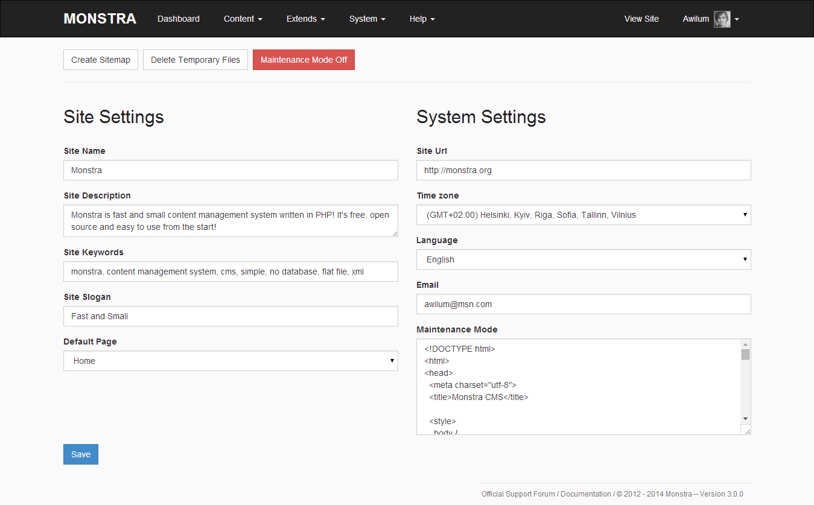Click into the Email field
814x505 pixels.
[583, 304]
